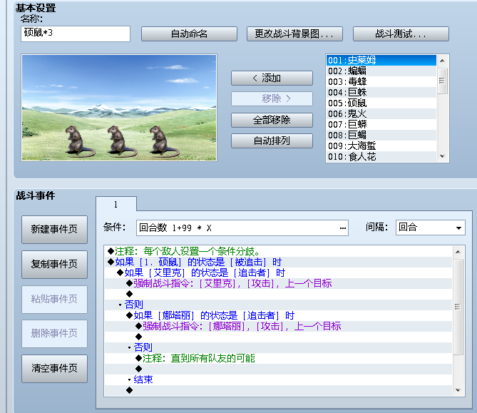477x413 pixels.
Task: Select 强制战斗指令 [娜塔丽] 攻击 line
Action: click(x=278, y=326)
